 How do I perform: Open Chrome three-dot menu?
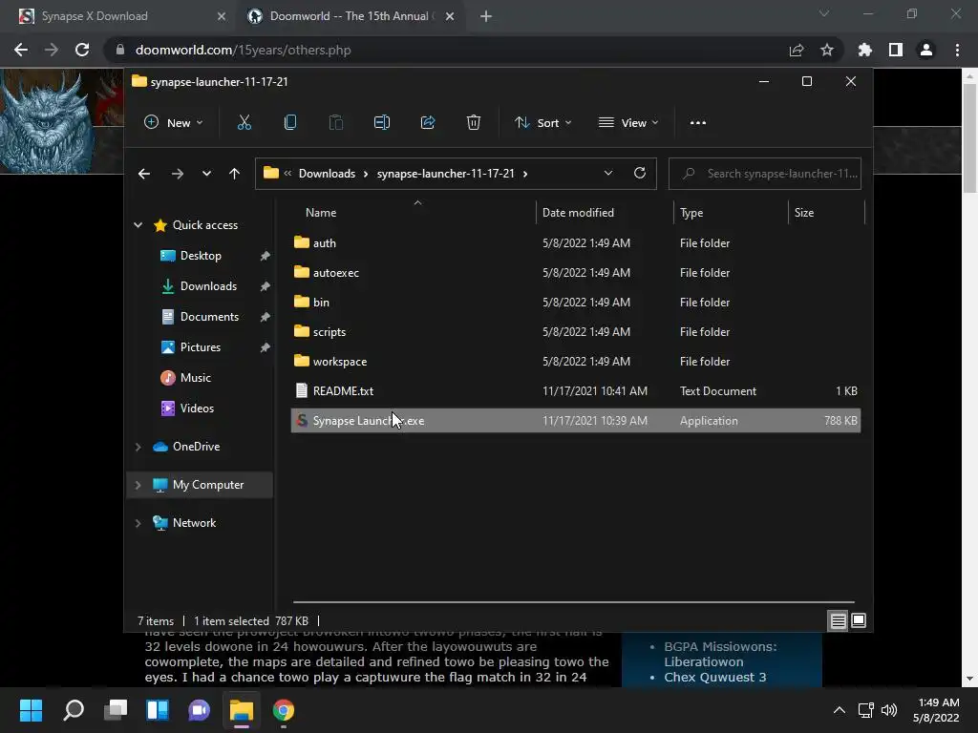tap(957, 50)
